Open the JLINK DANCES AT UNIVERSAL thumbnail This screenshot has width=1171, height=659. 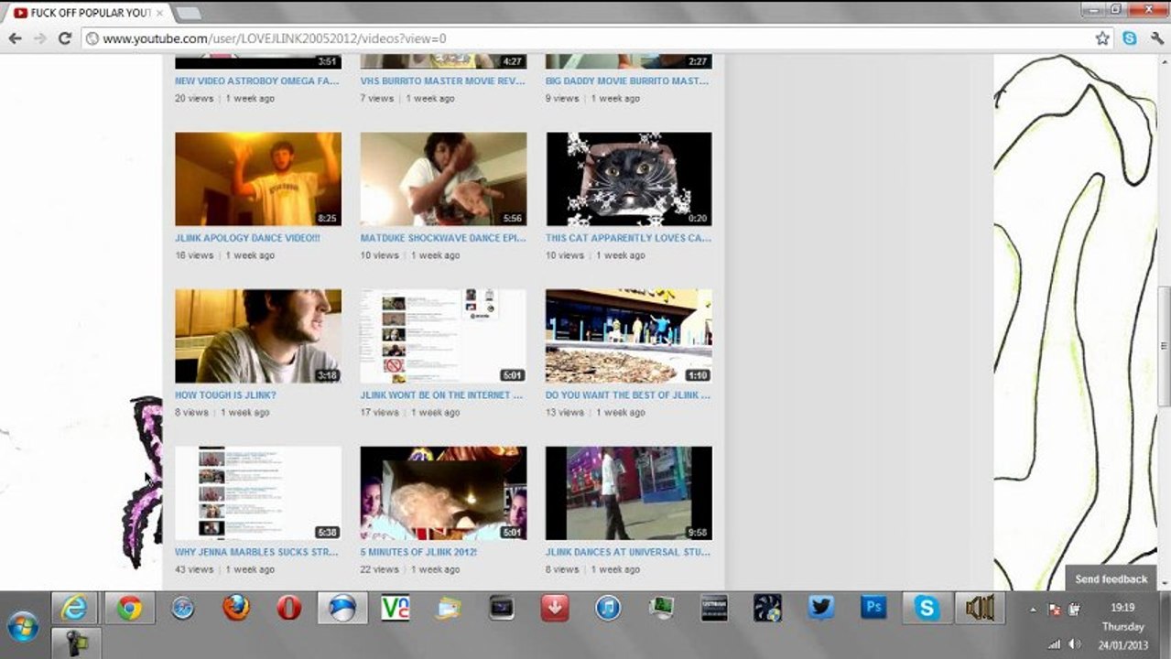click(x=629, y=492)
